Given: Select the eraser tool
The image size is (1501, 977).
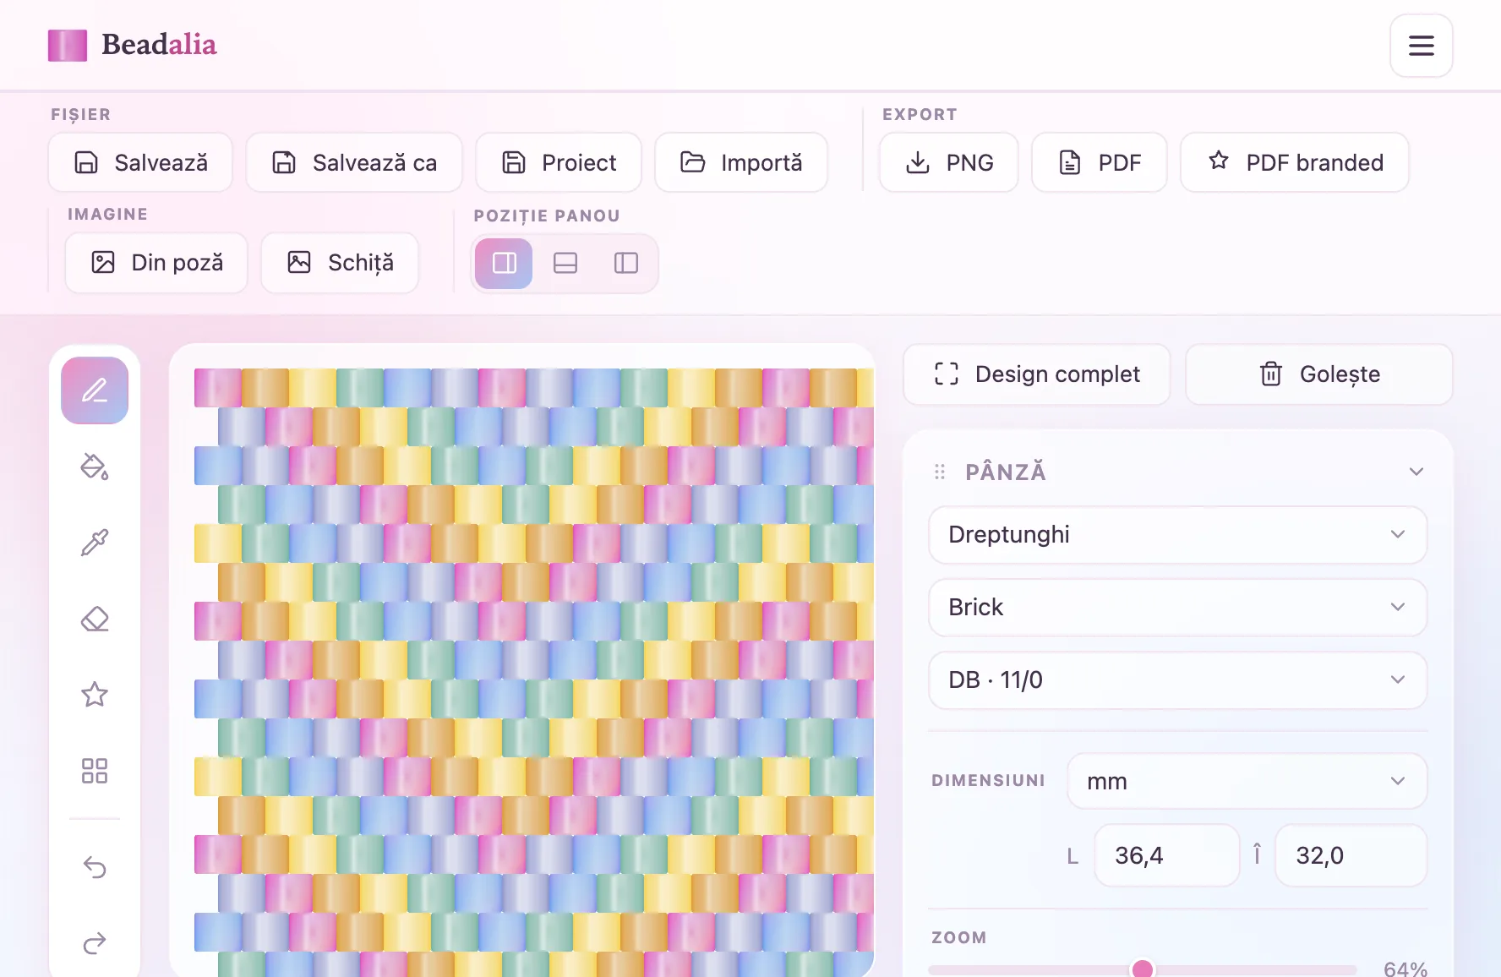Looking at the screenshot, I should [95, 619].
